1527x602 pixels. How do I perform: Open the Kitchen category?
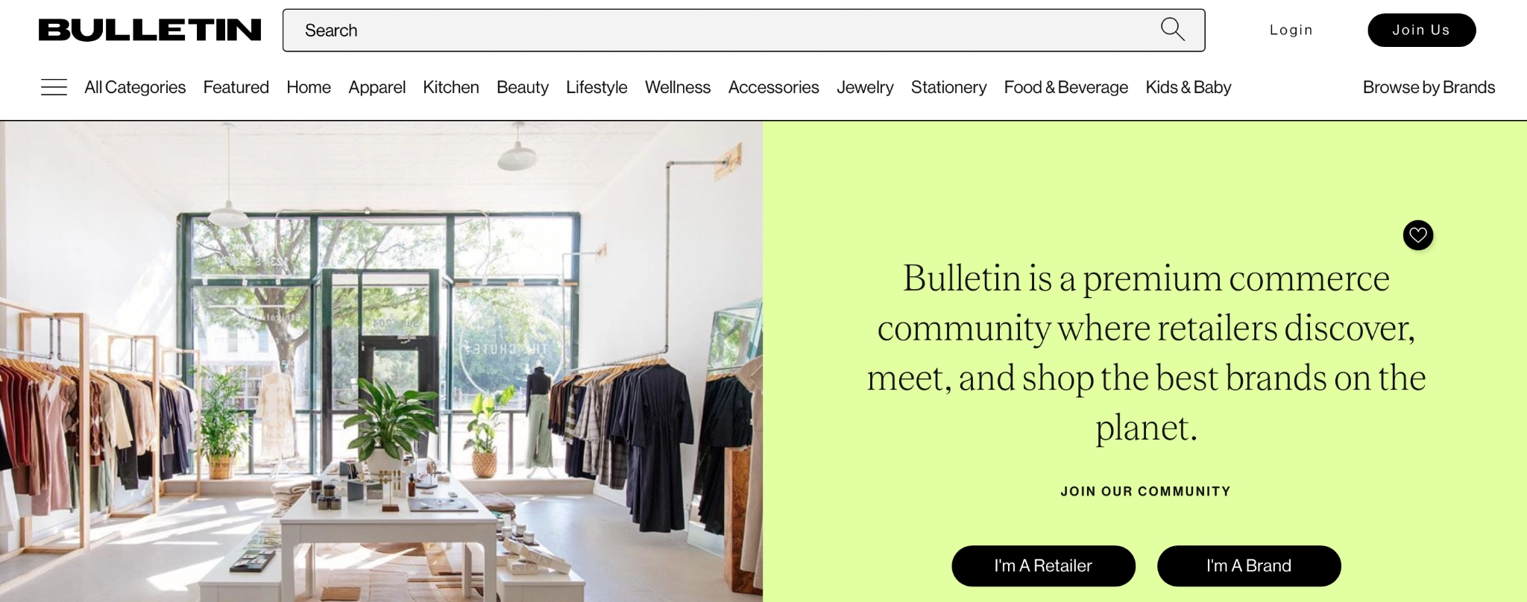click(x=450, y=87)
